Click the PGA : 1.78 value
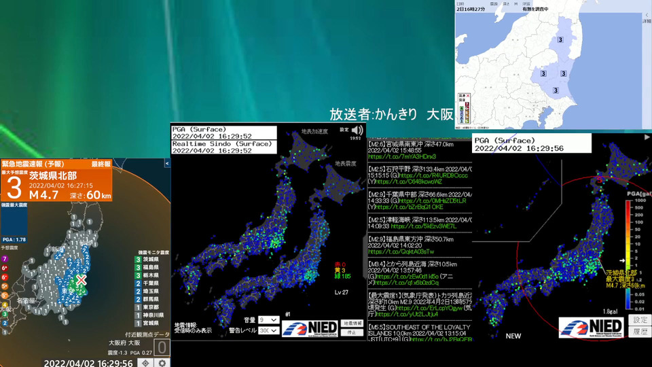Screen dimensions: 652x367 click(x=14, y=240)
